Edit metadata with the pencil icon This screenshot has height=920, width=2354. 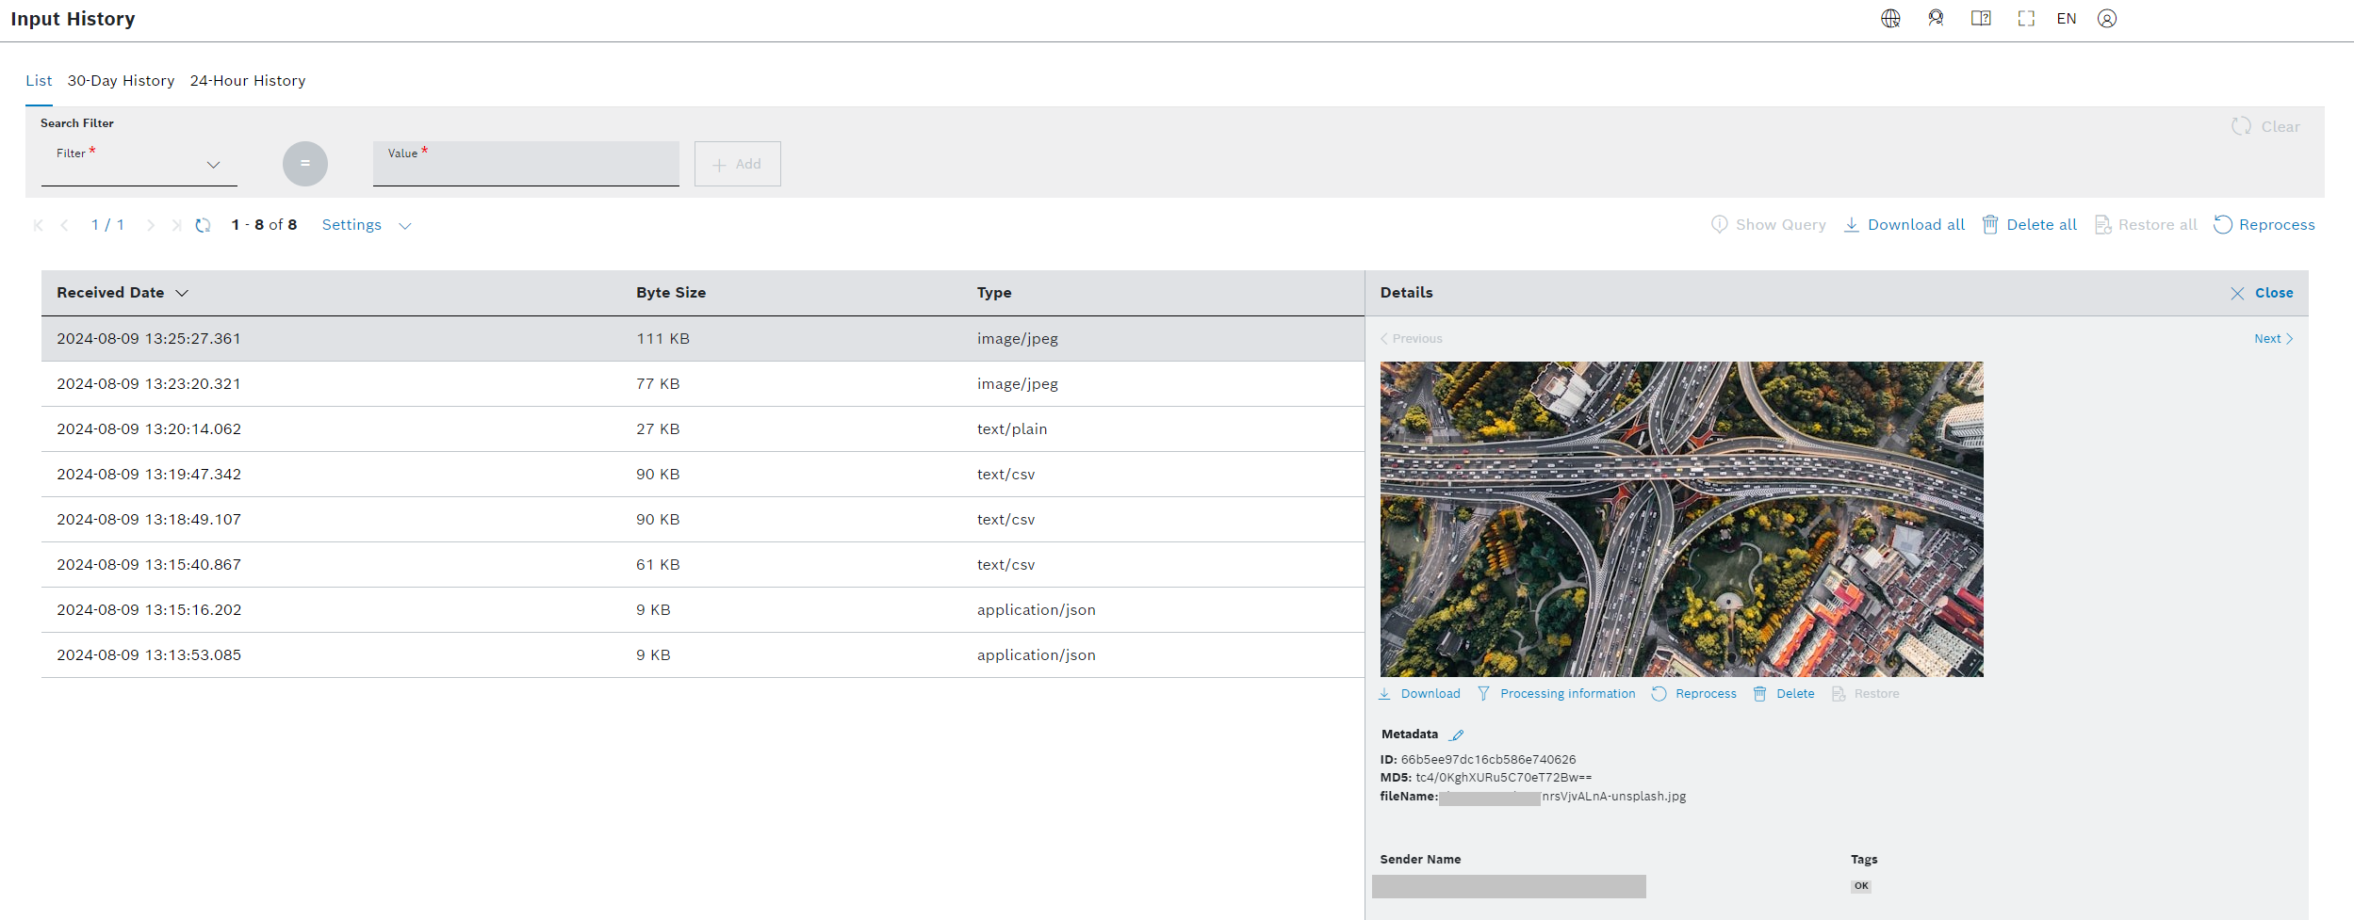[x=1457, y=734]
